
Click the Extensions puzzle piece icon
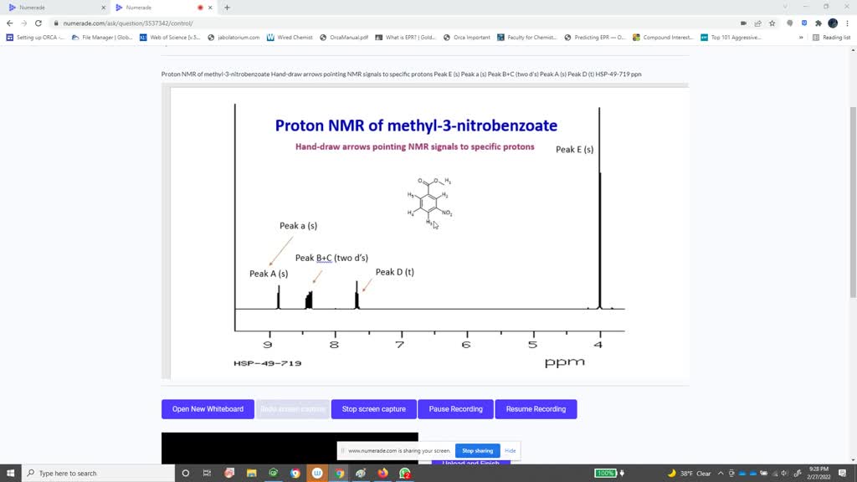click(x=818, y=23)
